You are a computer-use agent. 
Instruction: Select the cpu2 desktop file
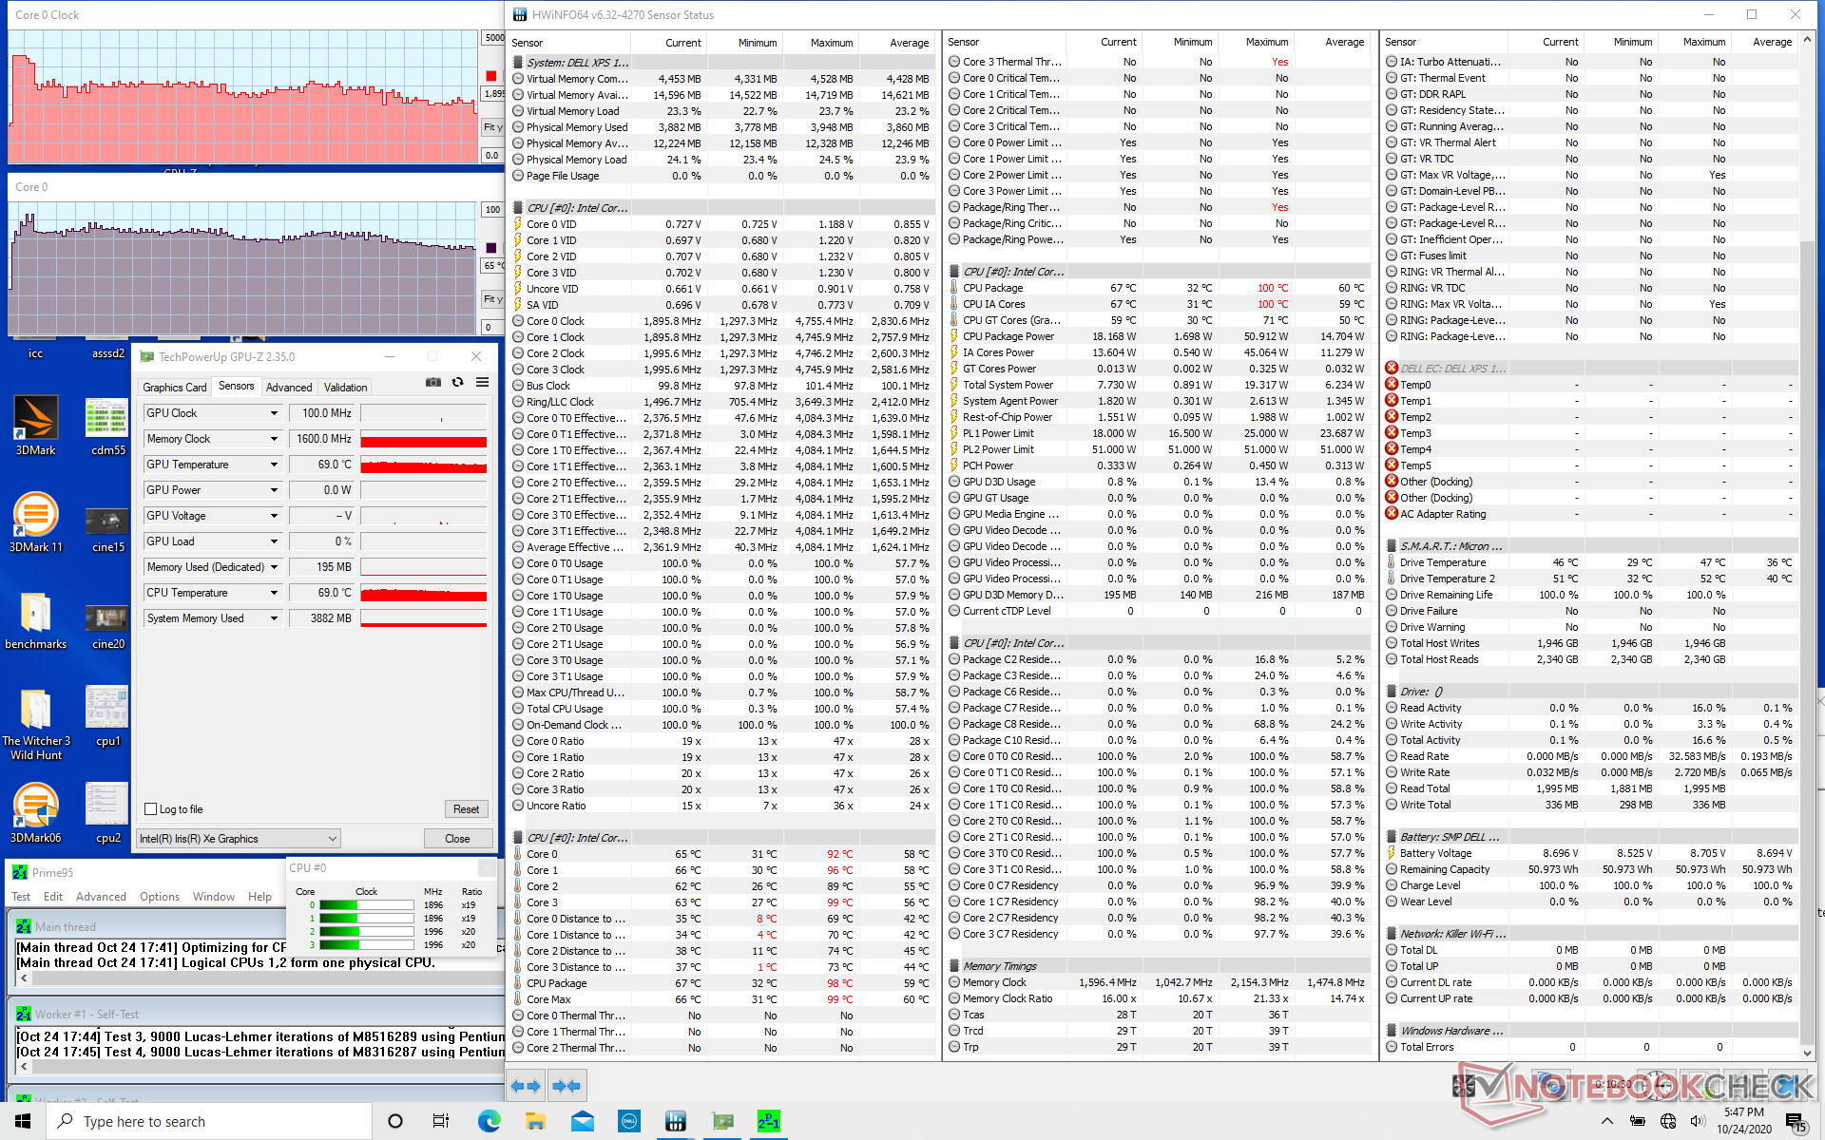tap(107, 813)
